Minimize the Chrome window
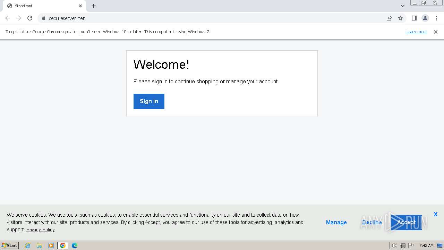The image size is (444, 250). (x=415, y=3)
